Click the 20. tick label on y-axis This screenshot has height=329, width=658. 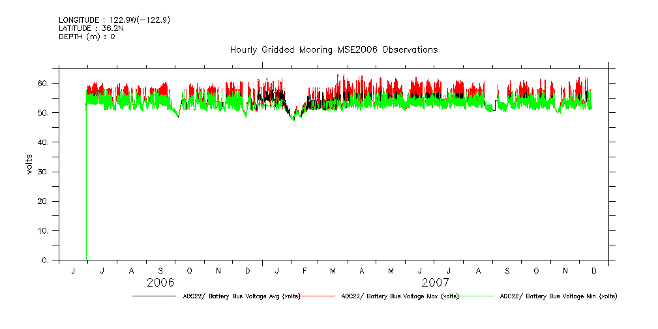tap(42, 202)
